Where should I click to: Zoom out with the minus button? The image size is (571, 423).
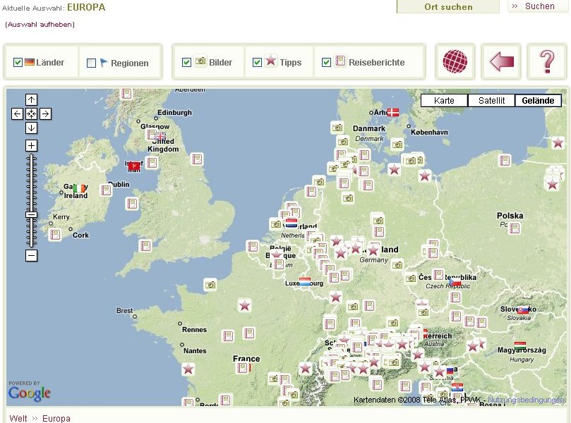click(32, 256)
